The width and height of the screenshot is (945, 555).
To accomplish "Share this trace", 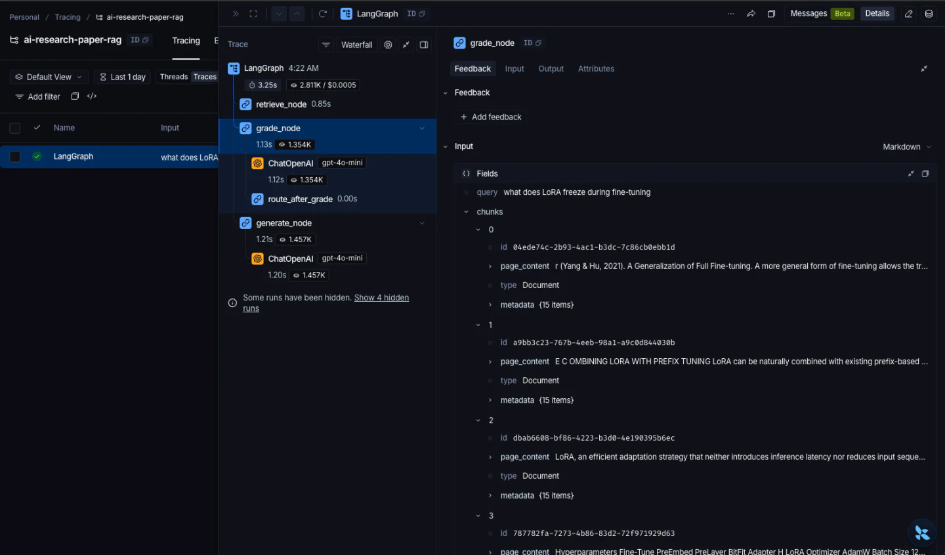I will (x=751, y=14).
